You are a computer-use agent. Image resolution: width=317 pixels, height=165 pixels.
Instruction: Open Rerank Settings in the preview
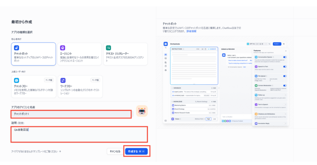point(201,102)
